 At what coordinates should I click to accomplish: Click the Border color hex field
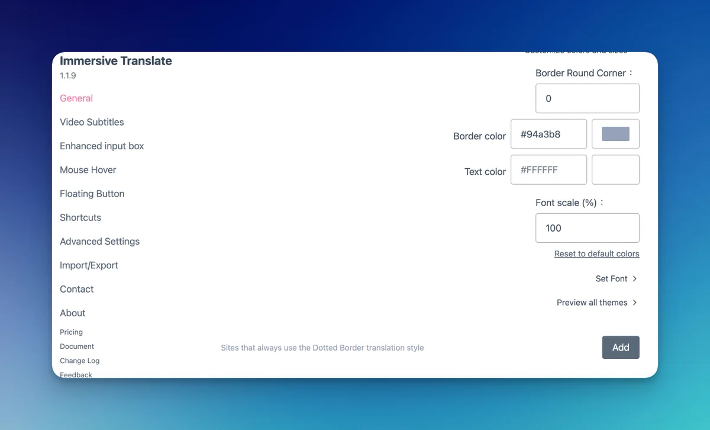(x=548, y=134)
